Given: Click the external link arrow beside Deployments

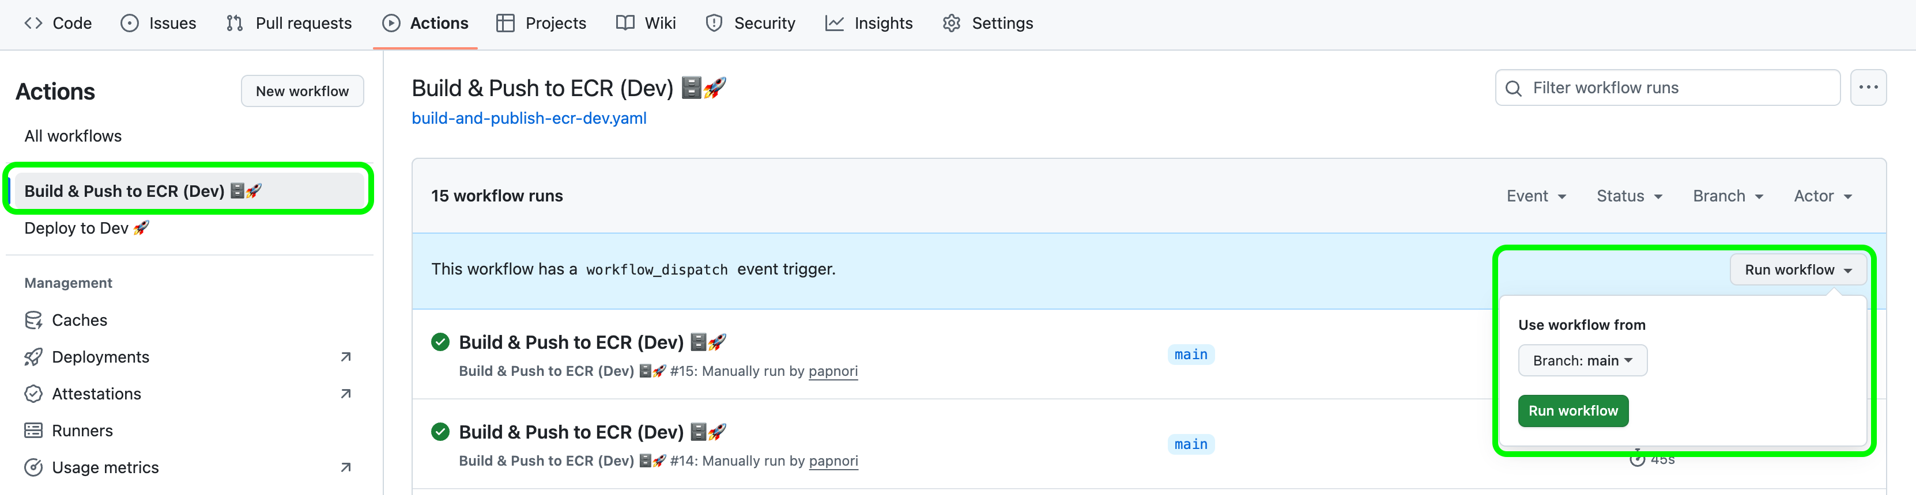Looking at the screenshot, I should click(345, 357).
